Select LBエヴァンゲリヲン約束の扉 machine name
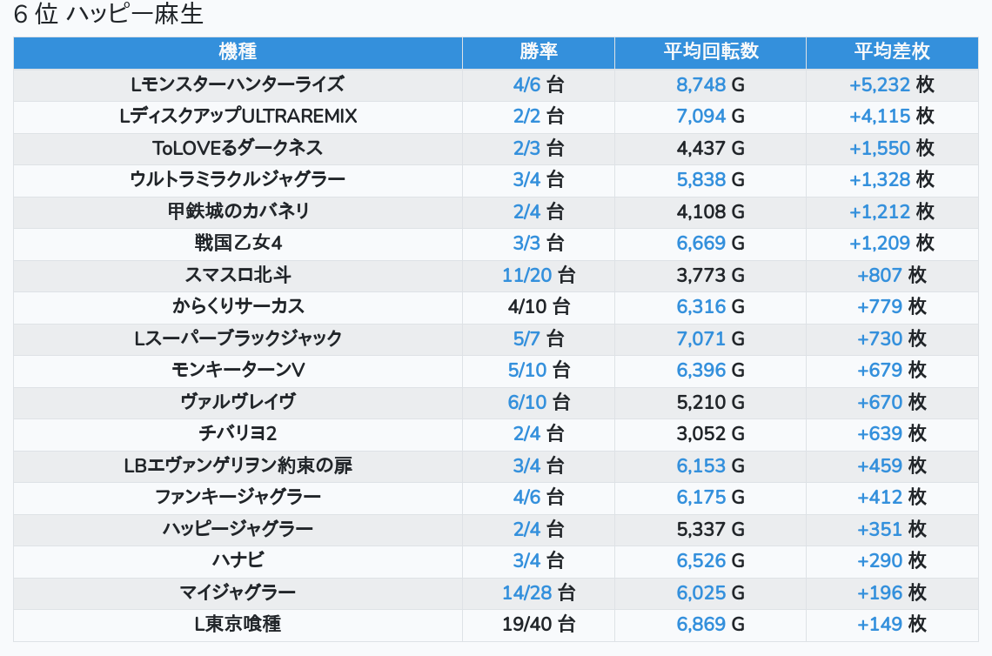The height and width of the screenshot is (656, 992). 238,465
